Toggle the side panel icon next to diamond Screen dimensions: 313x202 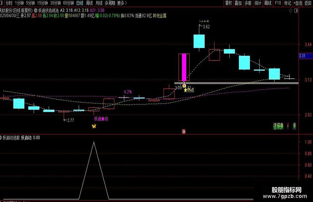296,11
